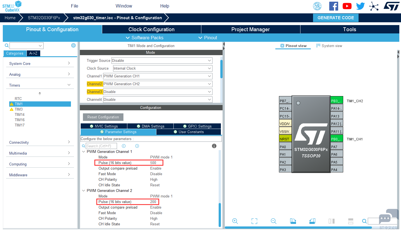
Task: Switch to System view
Action: (329, 46)
